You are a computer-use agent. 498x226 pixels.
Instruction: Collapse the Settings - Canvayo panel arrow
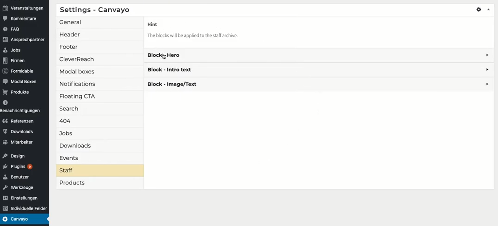click(x=489, y=9)
